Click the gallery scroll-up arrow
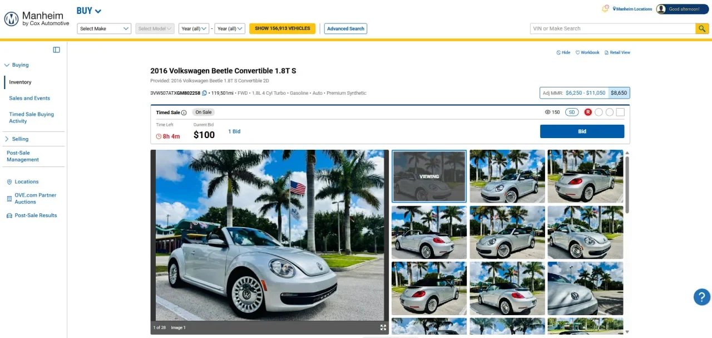This screenshot has height=338, width=712. coord(627,153)
